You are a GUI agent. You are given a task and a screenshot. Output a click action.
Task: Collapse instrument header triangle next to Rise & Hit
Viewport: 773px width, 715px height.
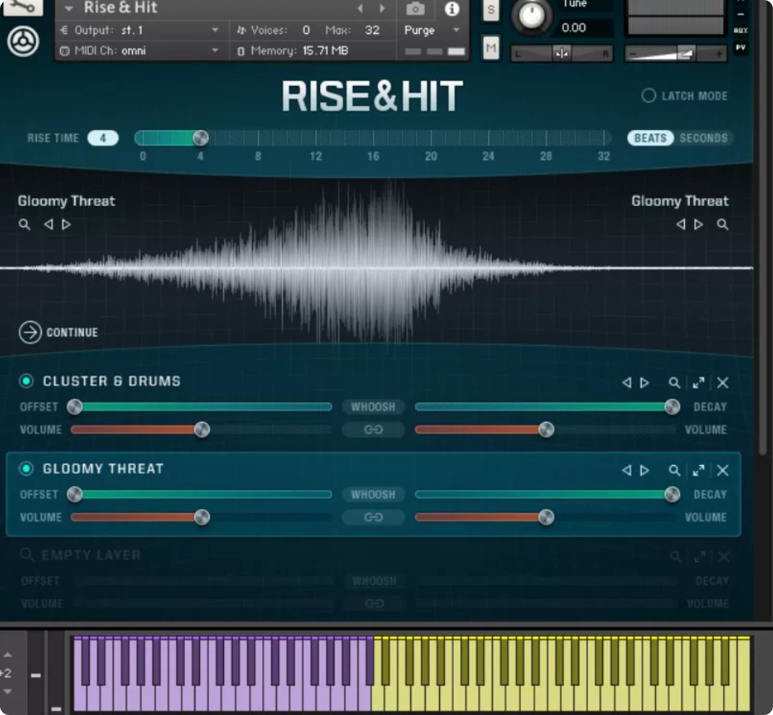click(x=69, y=9)
